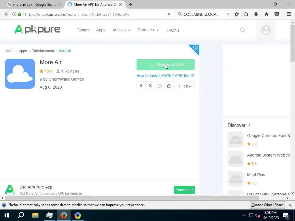
Task: Follow the More Air app
Action: tap(185, 86)
